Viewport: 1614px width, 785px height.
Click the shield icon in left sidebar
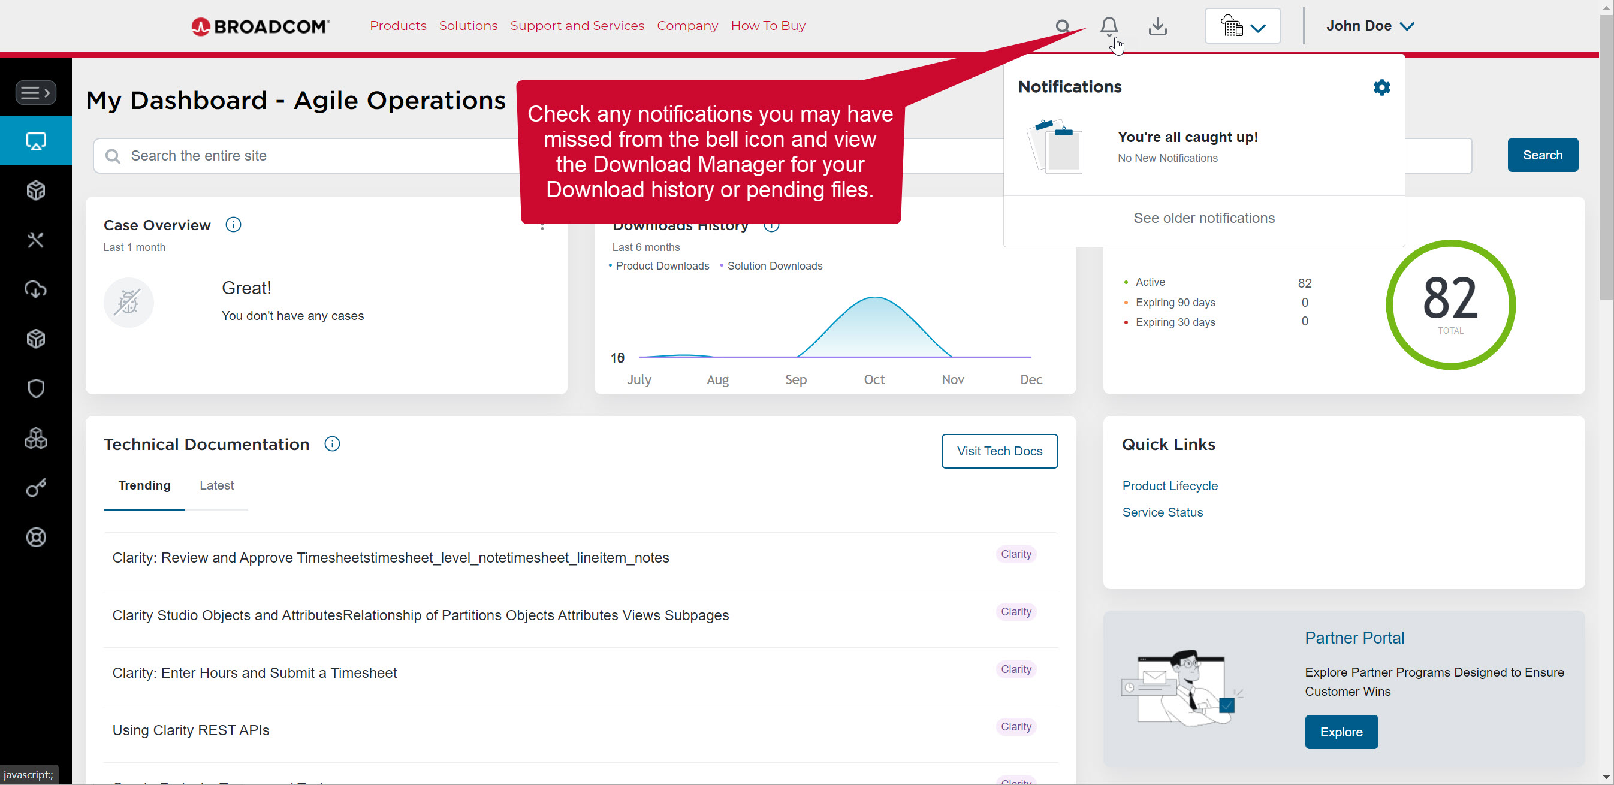click(x=36, y=388)
